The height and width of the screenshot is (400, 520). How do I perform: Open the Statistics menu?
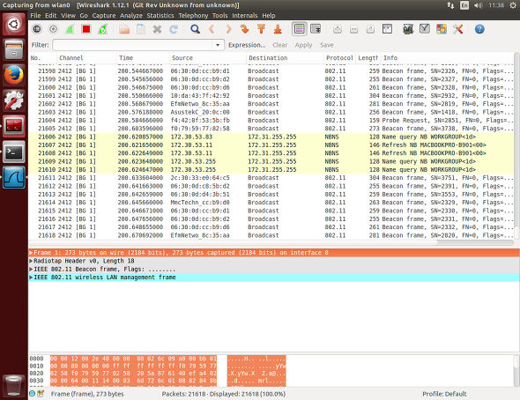point(160,15)
